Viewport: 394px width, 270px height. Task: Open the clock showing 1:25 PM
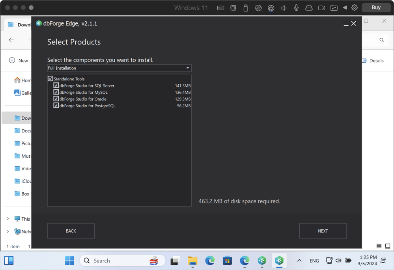click(x=368, y=261)
